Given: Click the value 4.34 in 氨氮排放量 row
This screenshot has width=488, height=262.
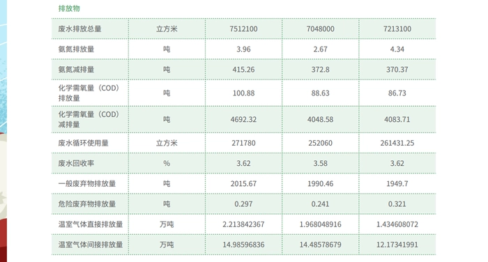Looking at the screenshot, I should 397,49.
